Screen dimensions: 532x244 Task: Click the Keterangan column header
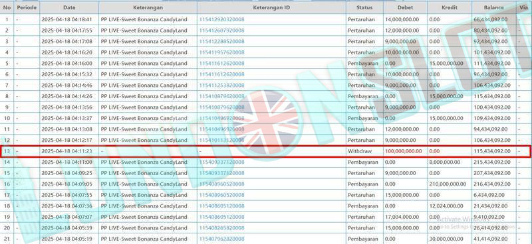(x=148, y=7)
